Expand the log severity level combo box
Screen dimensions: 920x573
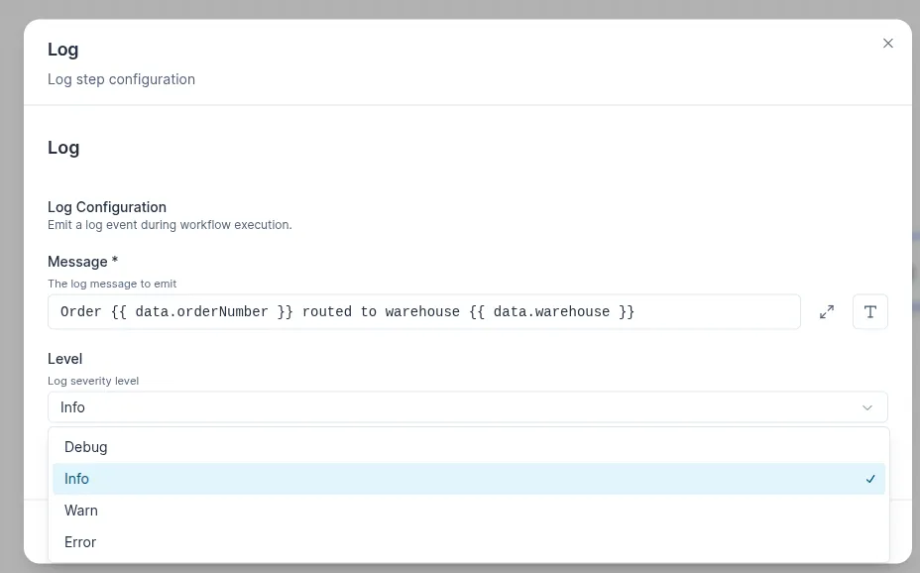point(468,406)
